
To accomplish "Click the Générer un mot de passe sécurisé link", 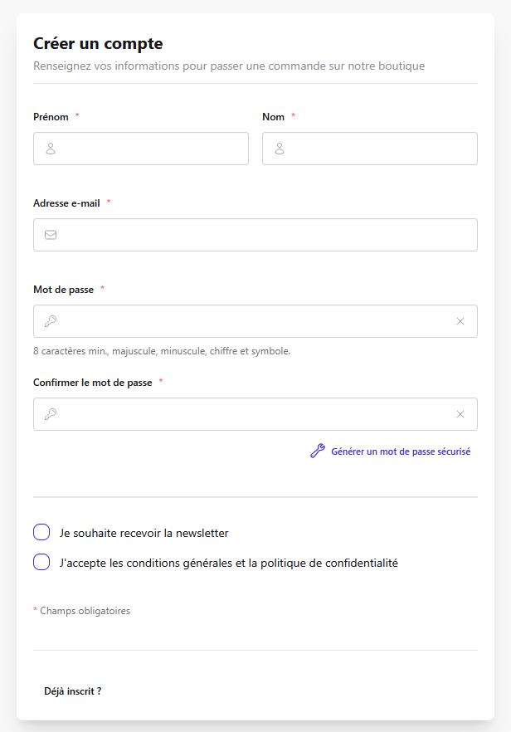I will (401, 451).
